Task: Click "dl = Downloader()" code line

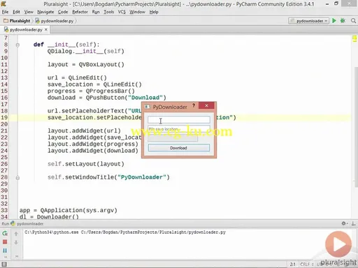Action: coord(49,217)
